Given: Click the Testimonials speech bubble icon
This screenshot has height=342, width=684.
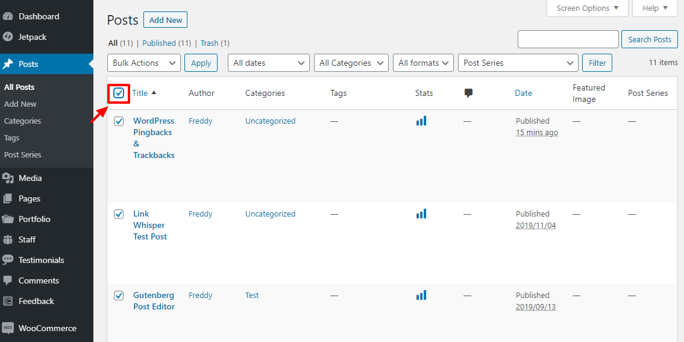Looking at the screenshot, I should click(8, 260).
